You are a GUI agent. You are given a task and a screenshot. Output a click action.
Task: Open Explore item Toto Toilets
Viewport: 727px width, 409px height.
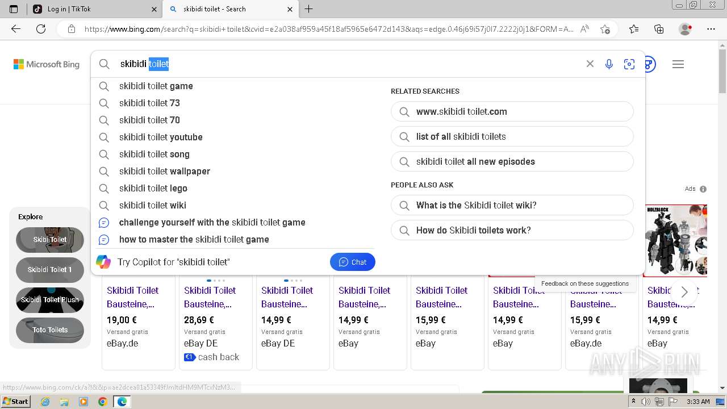point(50,330)
